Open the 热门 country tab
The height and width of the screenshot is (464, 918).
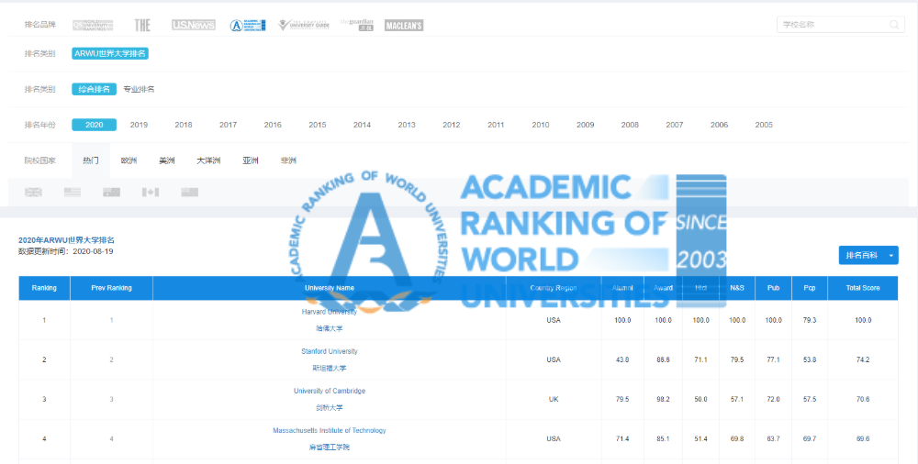[x=91, y=160]
